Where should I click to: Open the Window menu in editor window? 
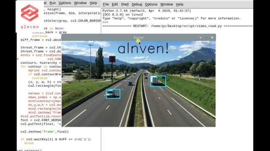click(80, 3)
